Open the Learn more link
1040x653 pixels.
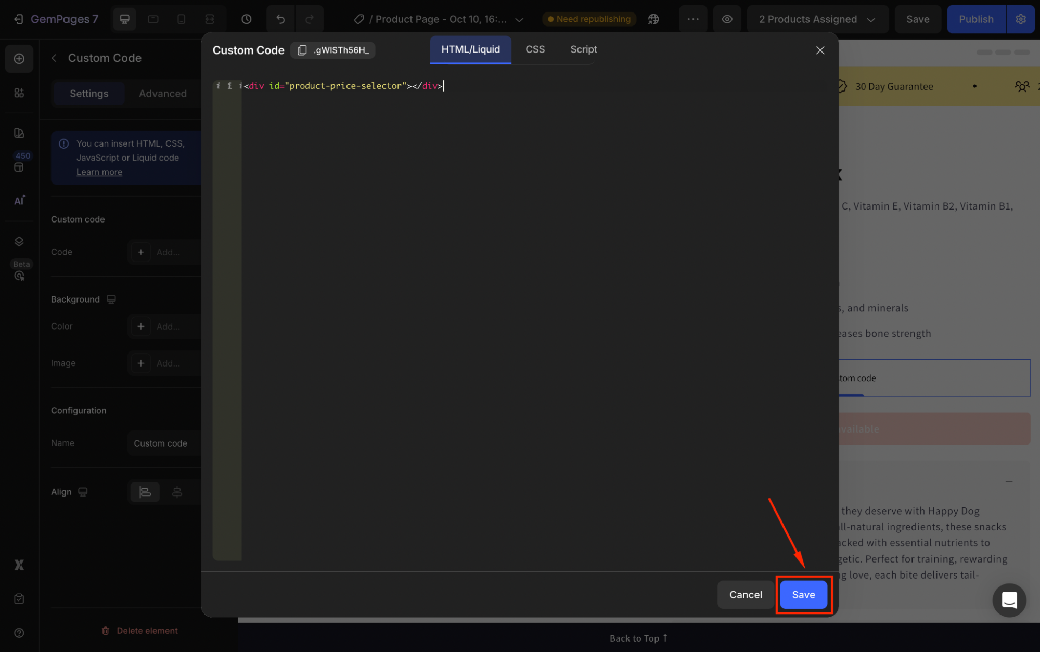click(x=99, y=172)
